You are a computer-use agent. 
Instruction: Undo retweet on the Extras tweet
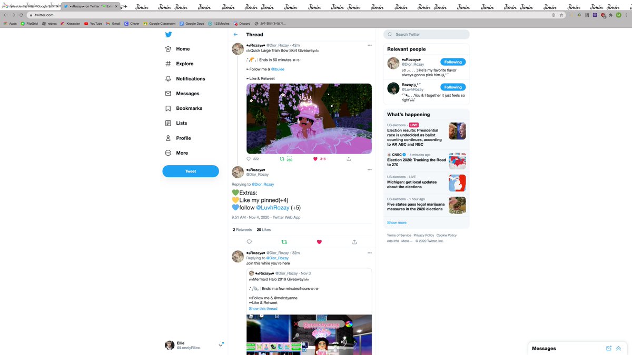(284, 242)
